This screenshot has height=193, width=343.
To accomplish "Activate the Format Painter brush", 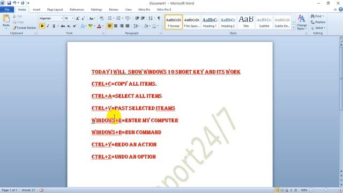I will 24,28.
